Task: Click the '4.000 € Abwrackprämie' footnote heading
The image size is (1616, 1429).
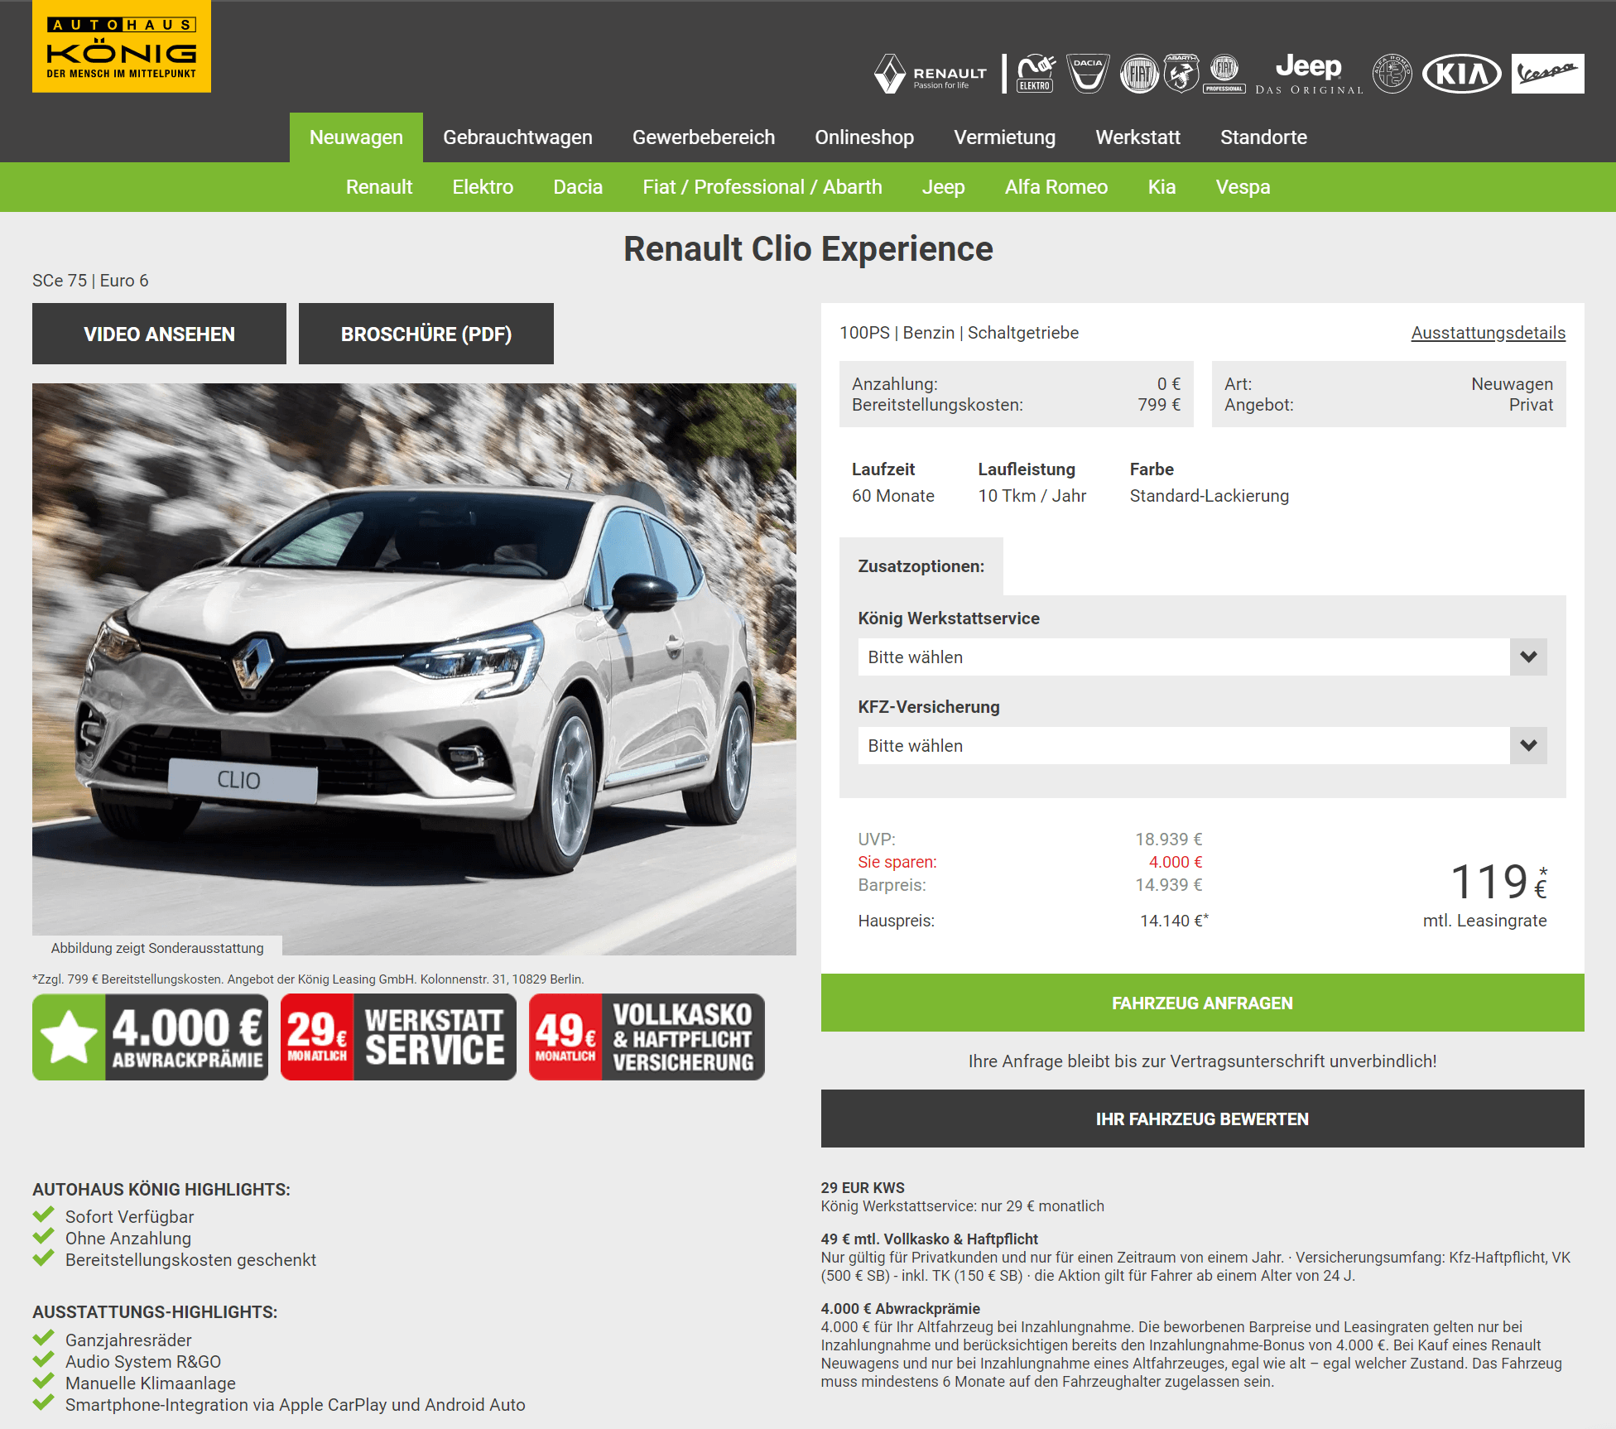Action: (901, 1309)
